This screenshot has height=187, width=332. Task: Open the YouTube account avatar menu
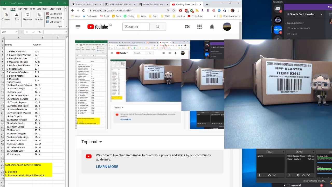click(227, 27)
